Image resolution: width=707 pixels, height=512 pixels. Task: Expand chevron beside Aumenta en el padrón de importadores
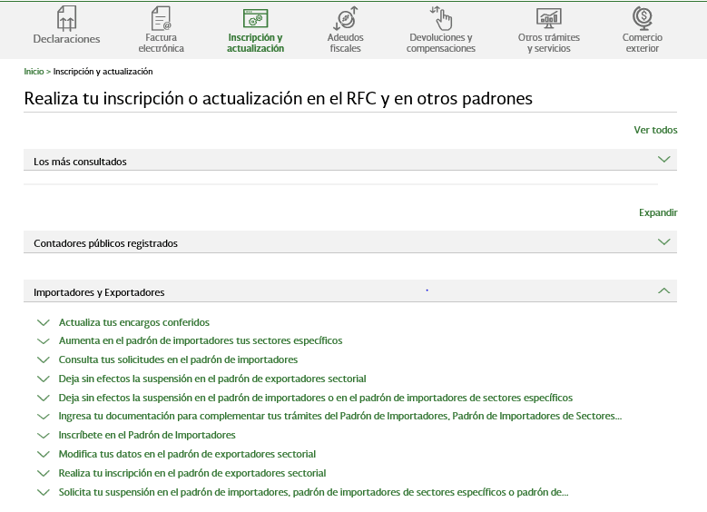pos(44,341)
